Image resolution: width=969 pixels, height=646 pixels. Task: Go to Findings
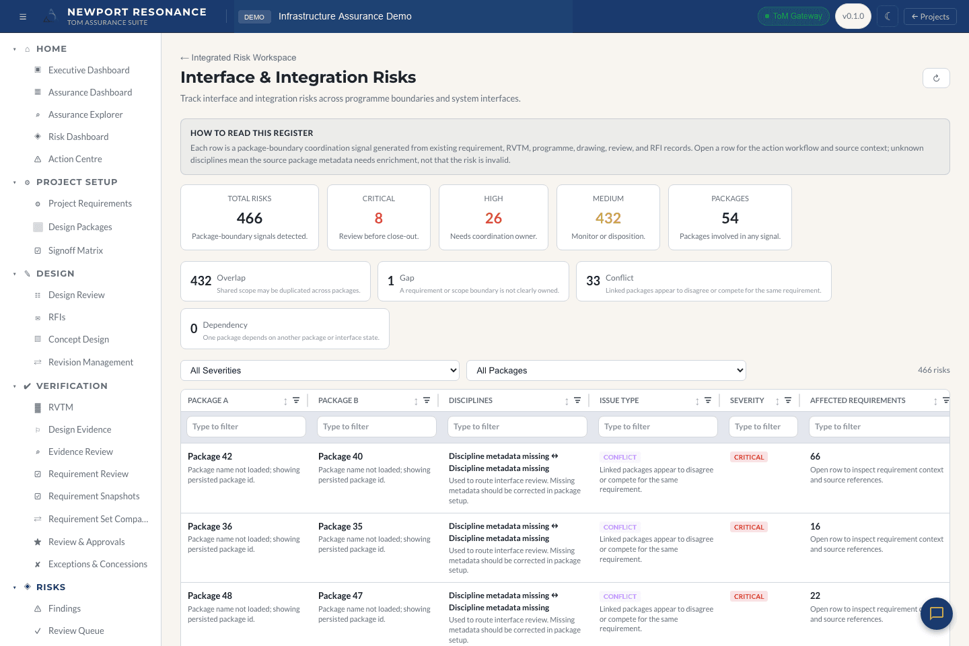65,608
